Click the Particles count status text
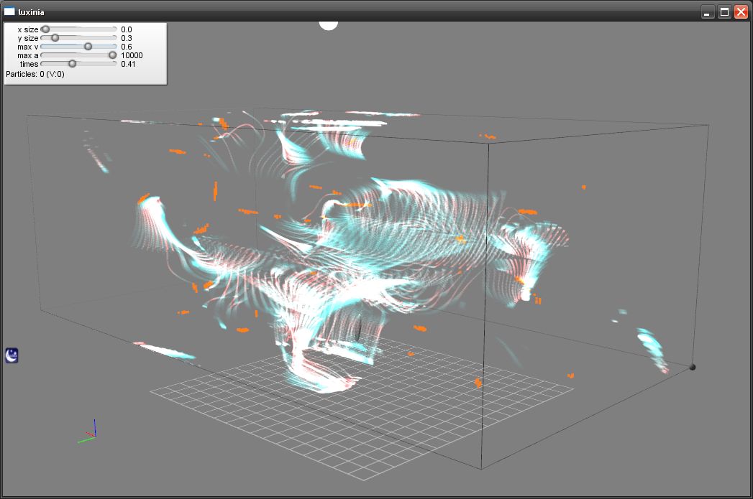This screenshot has width=753, height=499. pos(35,74)
